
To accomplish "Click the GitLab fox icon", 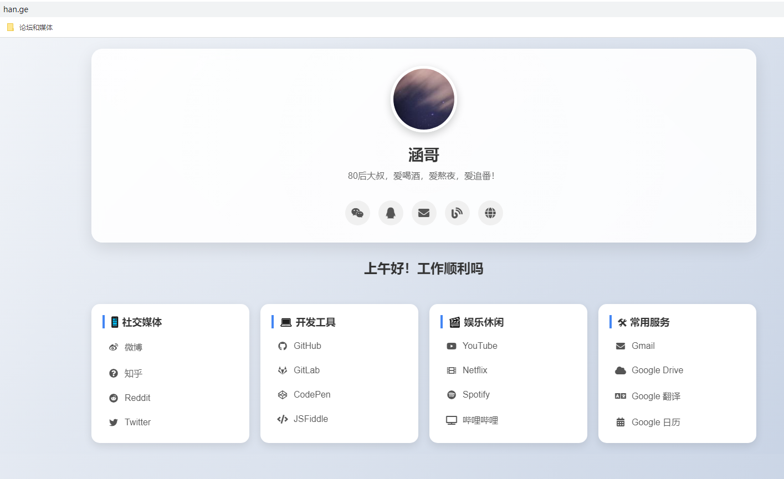I will 283,370.
